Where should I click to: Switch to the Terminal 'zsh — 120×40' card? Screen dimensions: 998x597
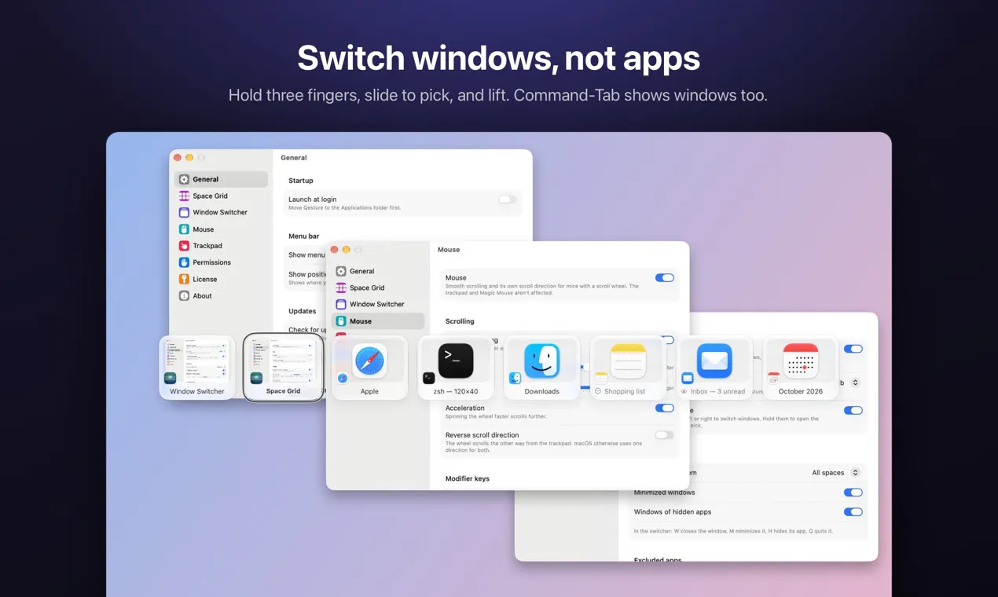456,368
